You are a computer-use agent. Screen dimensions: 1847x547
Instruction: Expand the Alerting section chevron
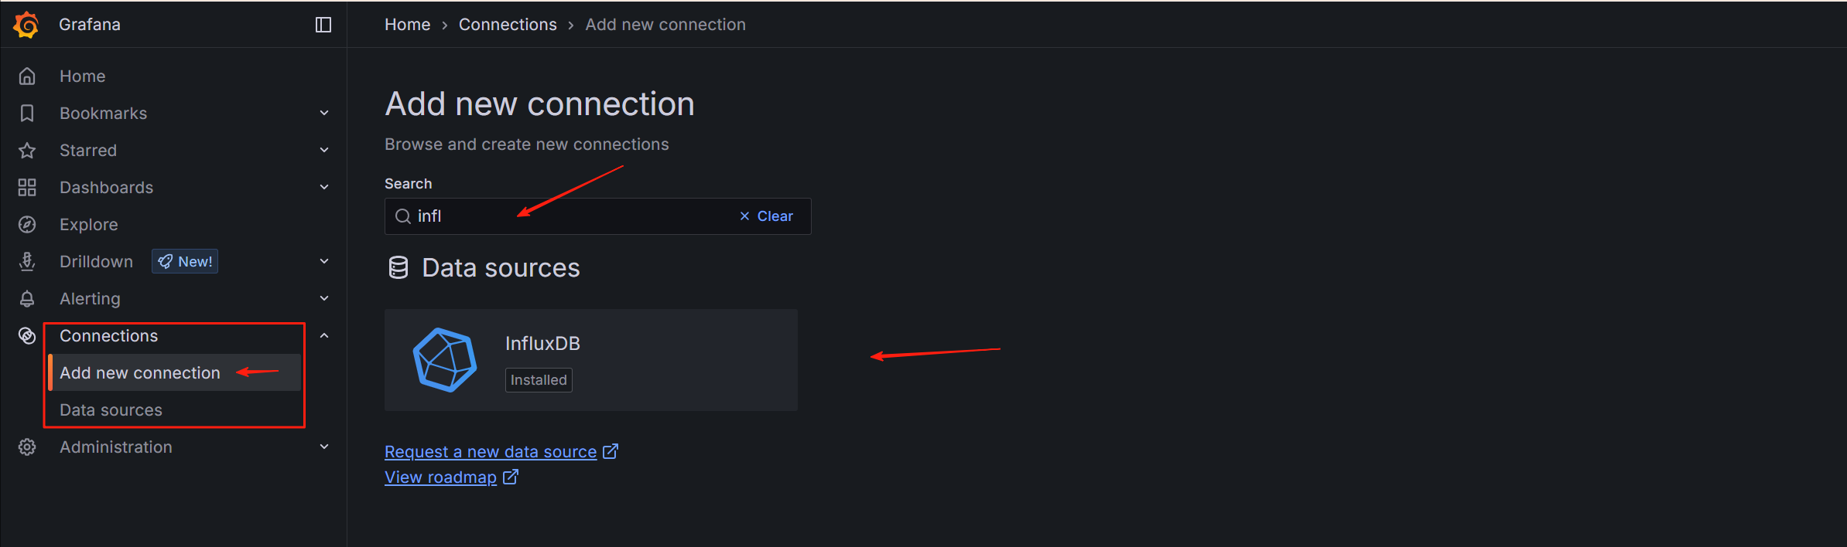click(x=324, y=297)
